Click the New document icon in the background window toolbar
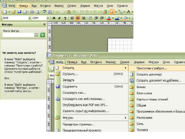The height and width of the screenshot is (139, 185). 5,12
